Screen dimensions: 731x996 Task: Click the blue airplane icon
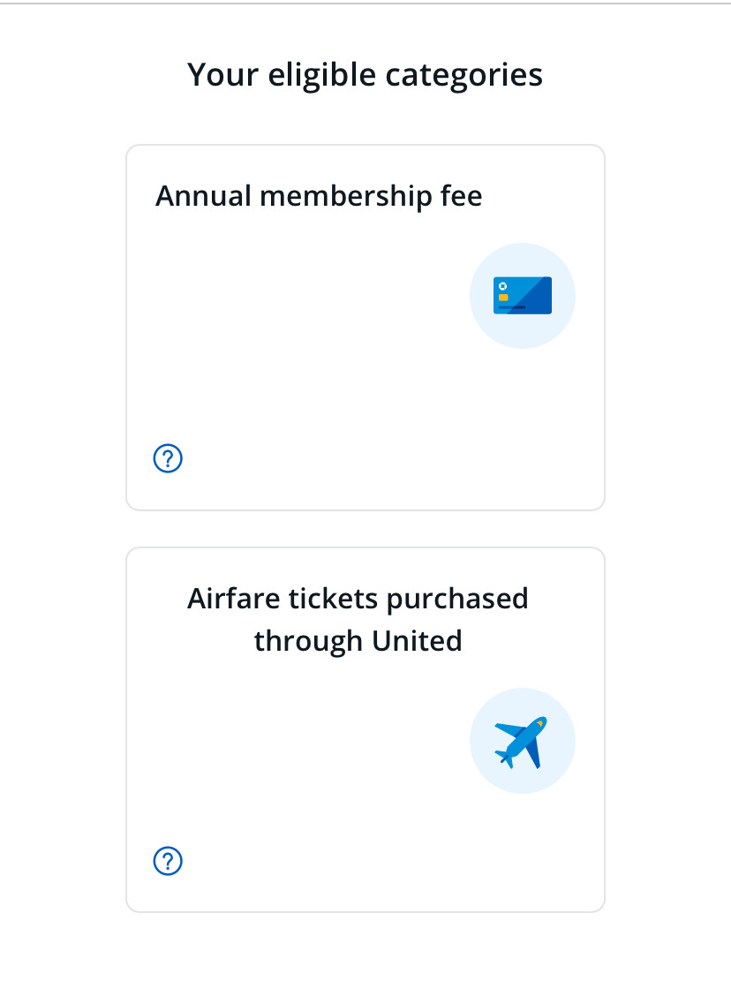(x=521, y=741)
